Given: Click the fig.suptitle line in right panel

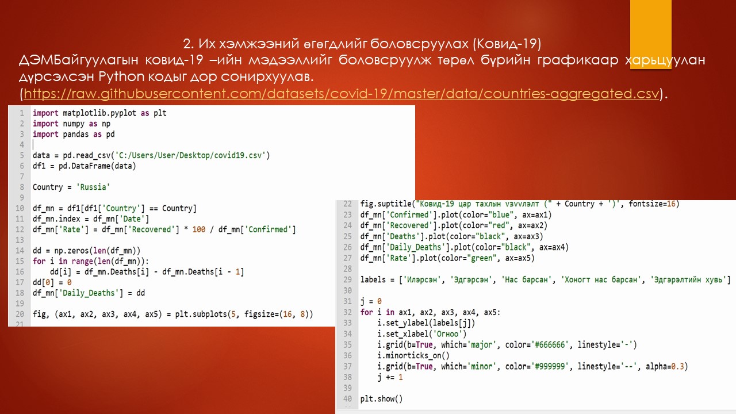Looking at the screenshot, I should coord(517,204).
